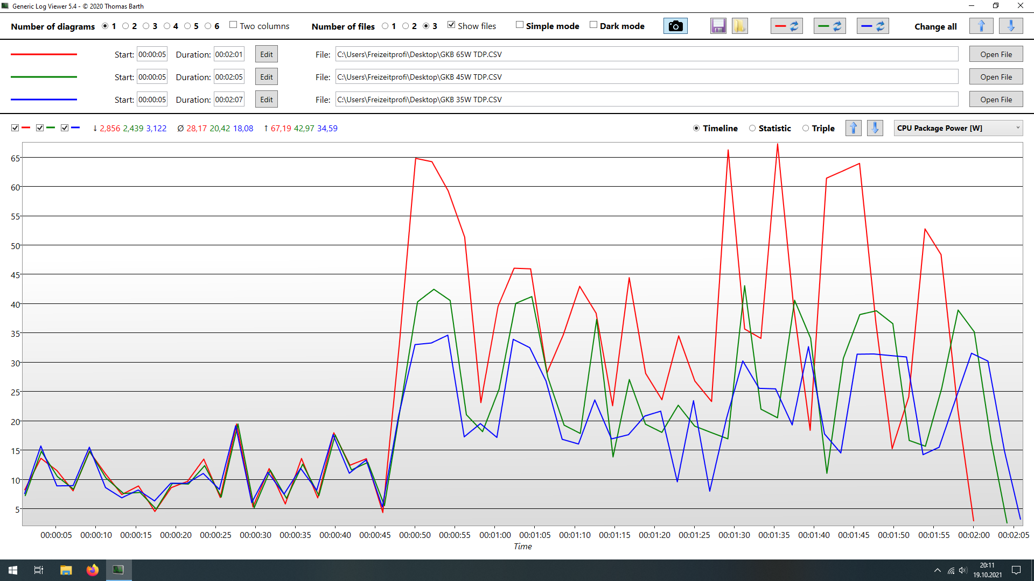The height and width of the screenshot is (581, 1034).
Task: Set Number of files to 3
Action: [x=426, y=26]
